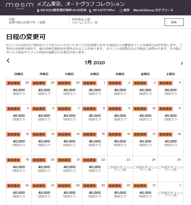Select July 5 date cell

click(x=19, y=117)
